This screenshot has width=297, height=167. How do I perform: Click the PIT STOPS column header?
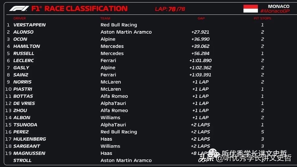(x=262, y=18)
